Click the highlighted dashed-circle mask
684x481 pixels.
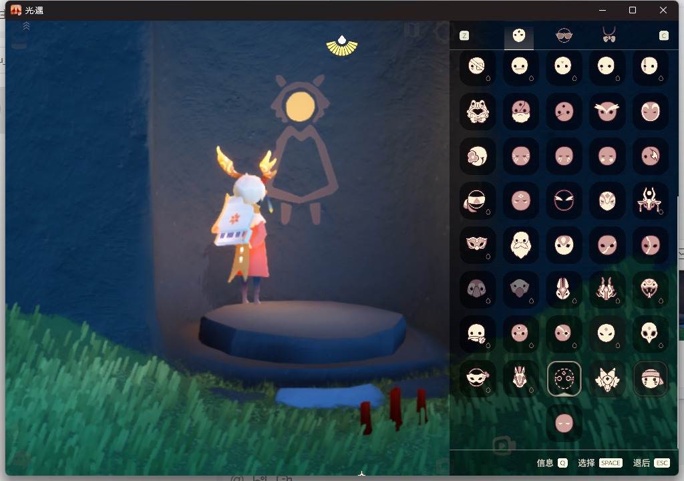[564, 378]
